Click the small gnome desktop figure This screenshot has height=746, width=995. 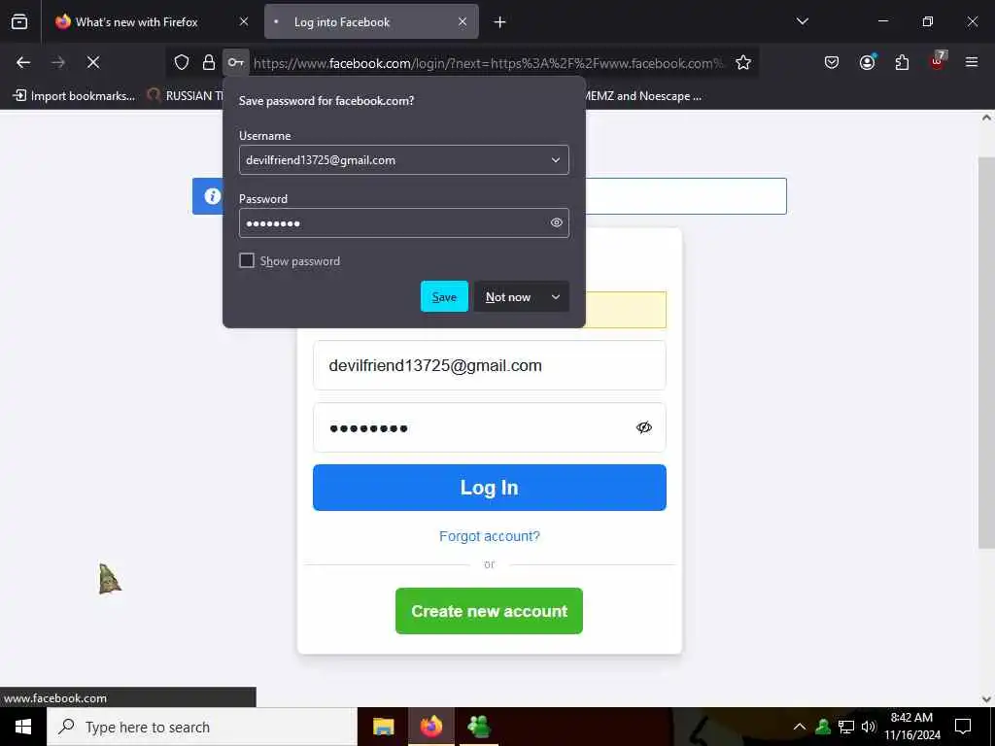point(109,579)
